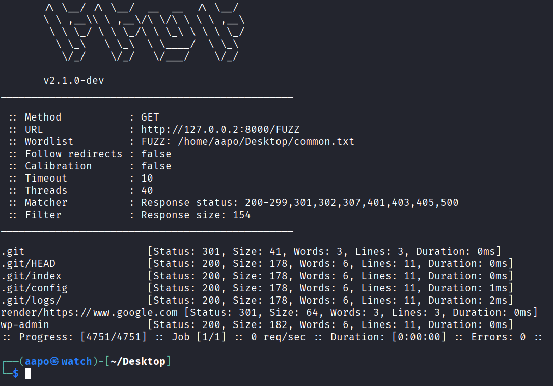Focus the terminal cursor after the $ prompt
Screen dimensions: 553x386
[28, 374]
